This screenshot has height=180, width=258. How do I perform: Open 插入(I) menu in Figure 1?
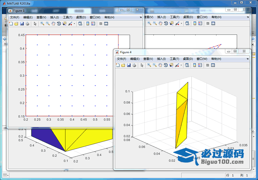coord(55,17)
